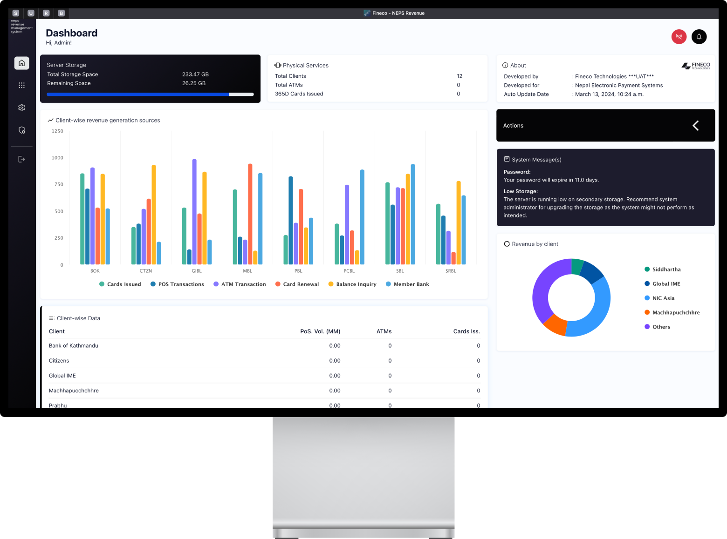Open the Actions panel

coord(513,125)
